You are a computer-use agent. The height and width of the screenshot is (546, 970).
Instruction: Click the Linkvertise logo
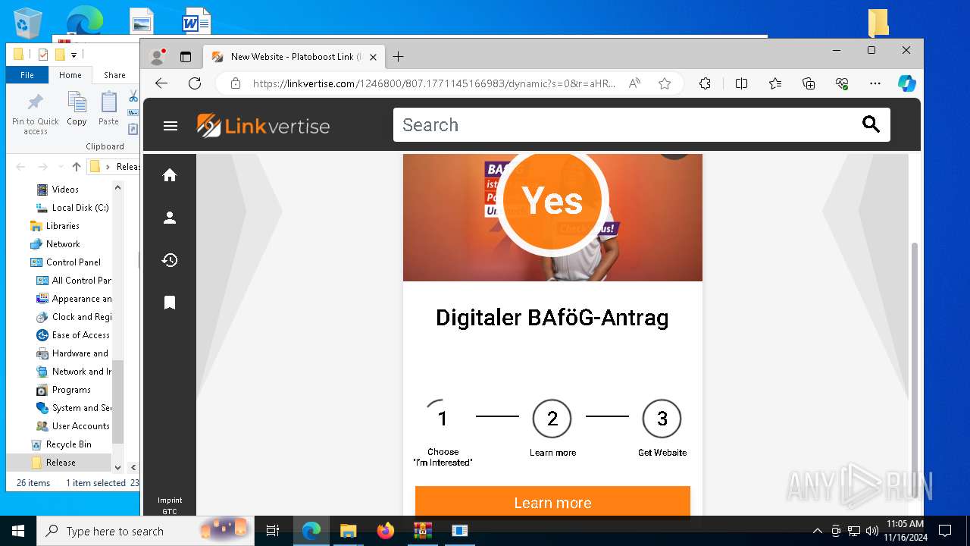tap(263, 126)
